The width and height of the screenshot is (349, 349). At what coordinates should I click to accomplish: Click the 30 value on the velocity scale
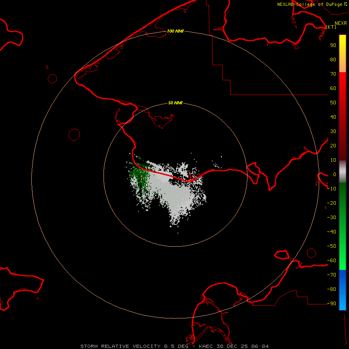(333, 131)
